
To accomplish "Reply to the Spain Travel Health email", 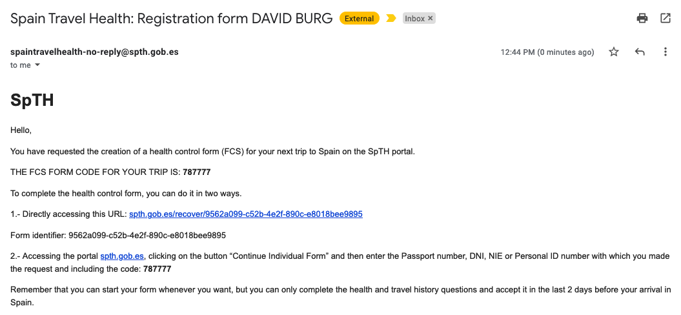I will click(640, 52).
